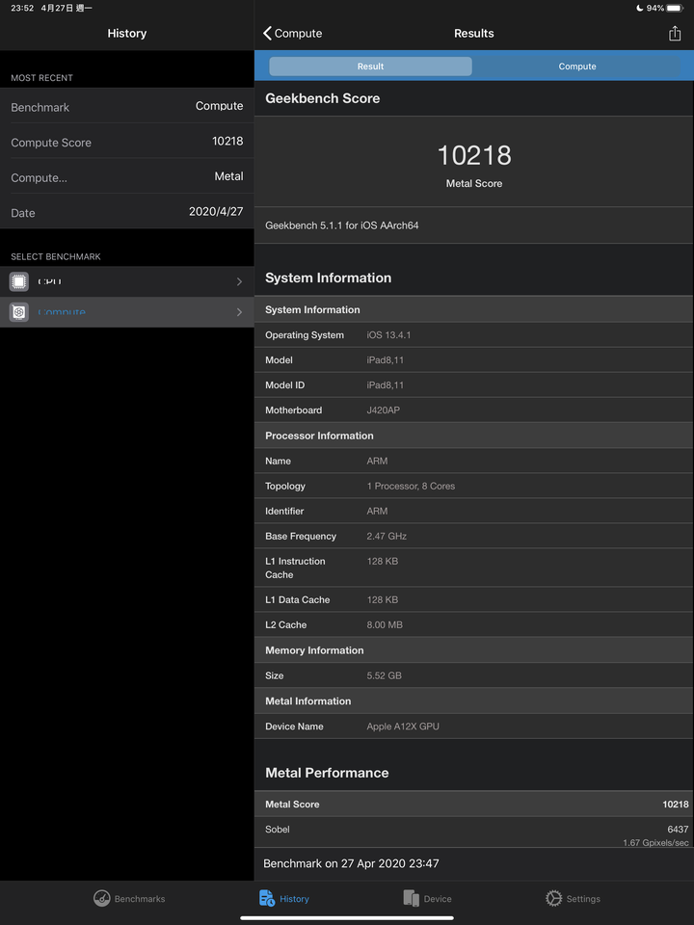Open the History tab in bottom bar
Screen dimensions: 694x925
tap(283, 898)
